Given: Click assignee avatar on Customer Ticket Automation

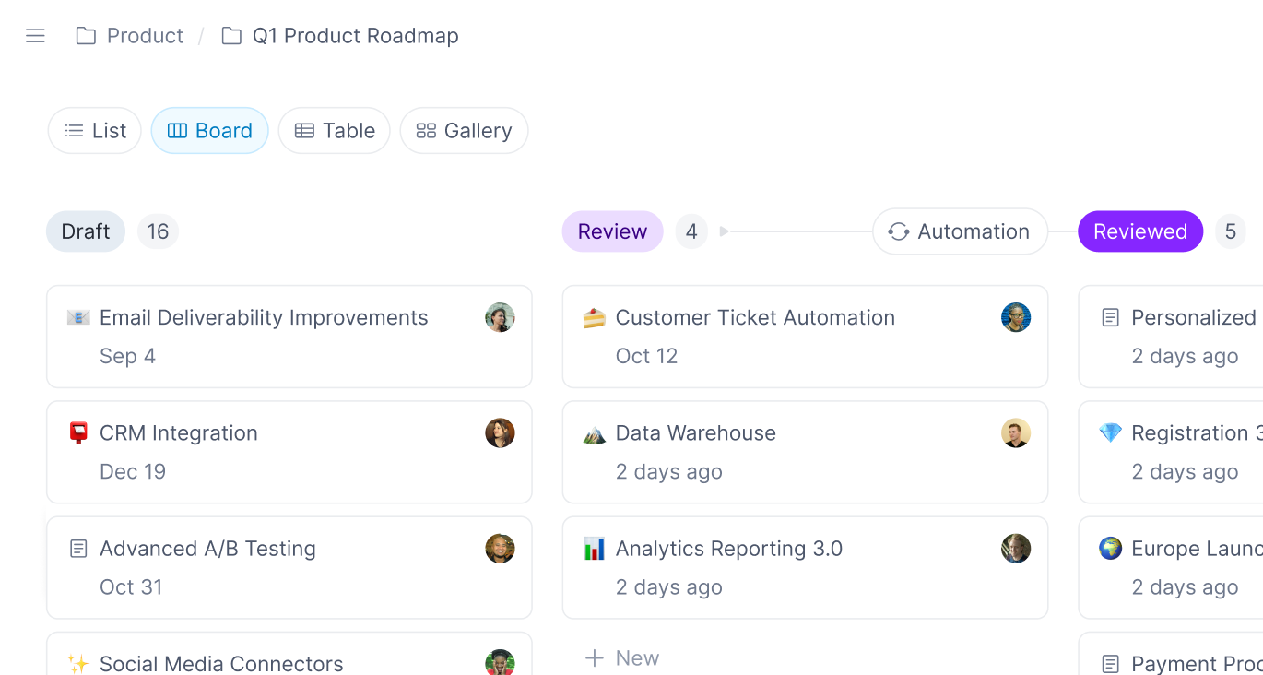Looking at the screenshot, I should tap(1016, 317).
